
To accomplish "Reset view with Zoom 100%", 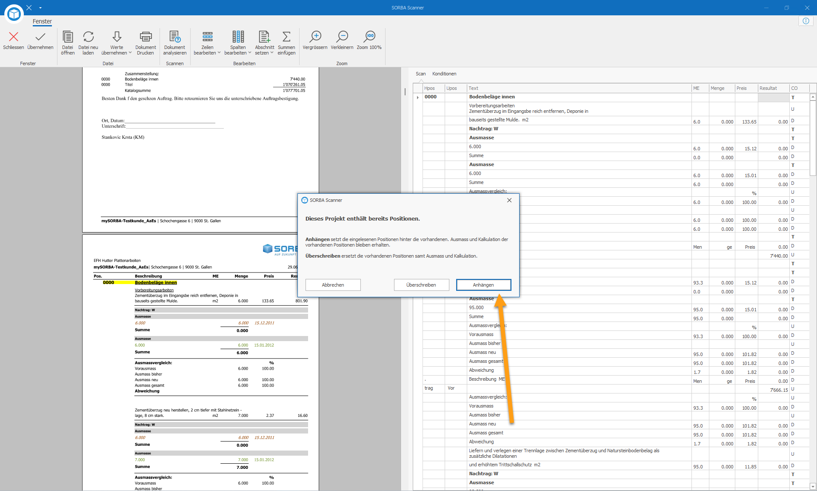I will pyautogui.click(x=369, y=40).
